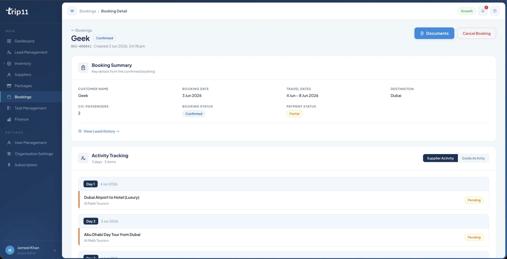This screenshot has width=507, height=259.
Task: Go back via the ← Bookings link
Action: coord(82,30)
